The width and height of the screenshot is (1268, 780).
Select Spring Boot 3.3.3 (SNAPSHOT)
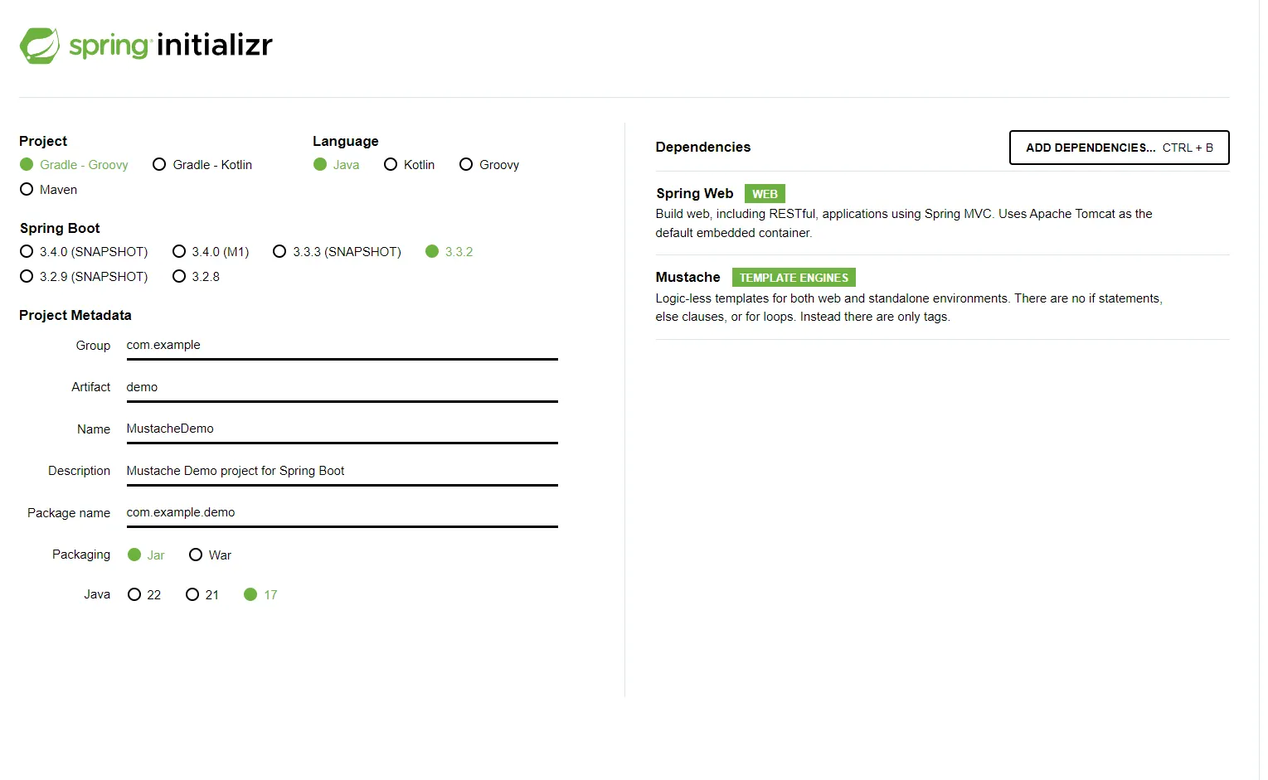[x=280, y=252]
